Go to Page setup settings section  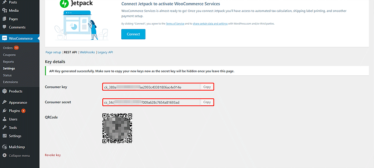click(x=53, y=52)
